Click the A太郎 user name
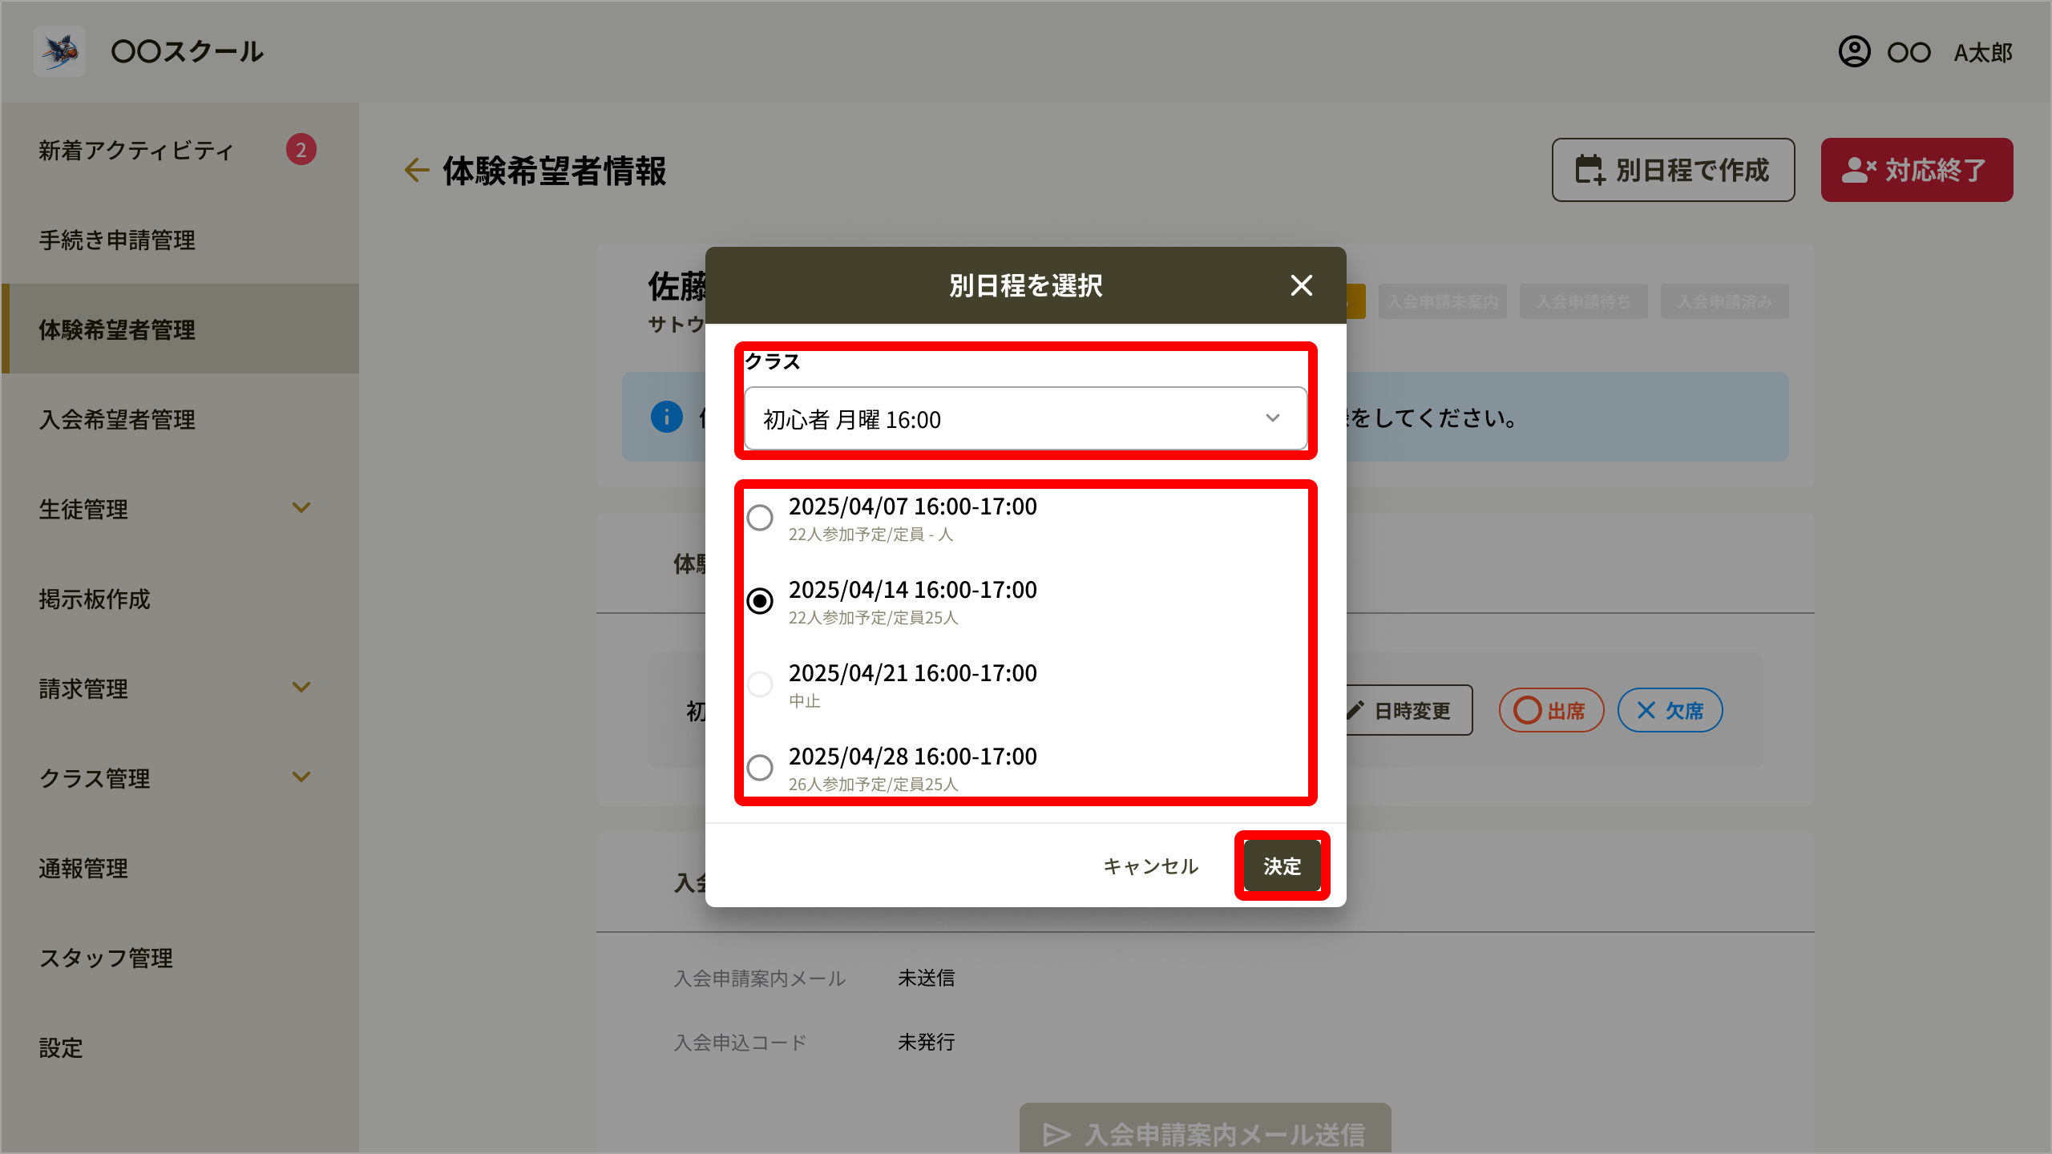This screenshot has height=1154, width=2052. point(1983,53)
